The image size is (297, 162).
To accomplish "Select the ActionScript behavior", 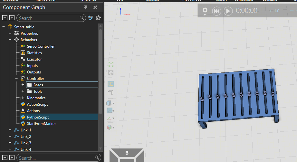I will pyautogui.click(x=37, y=104).
